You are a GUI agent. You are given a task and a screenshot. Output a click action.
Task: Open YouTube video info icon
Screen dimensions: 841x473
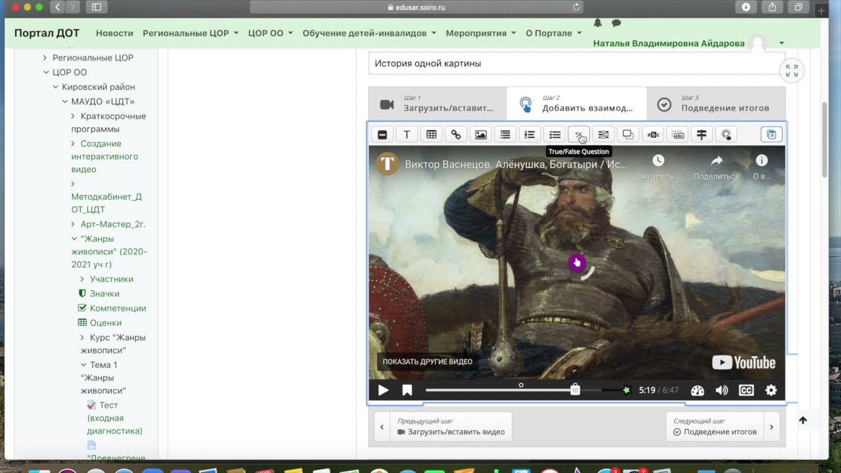pos(761,160)
